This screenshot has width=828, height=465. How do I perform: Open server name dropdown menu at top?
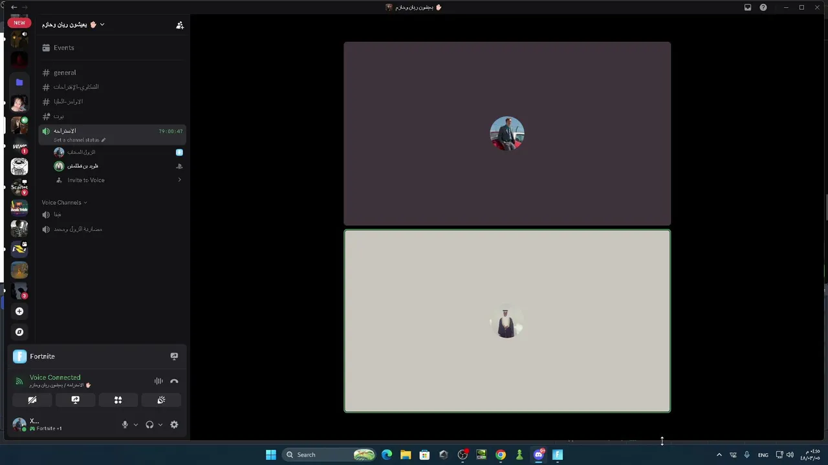click(73, 25)
